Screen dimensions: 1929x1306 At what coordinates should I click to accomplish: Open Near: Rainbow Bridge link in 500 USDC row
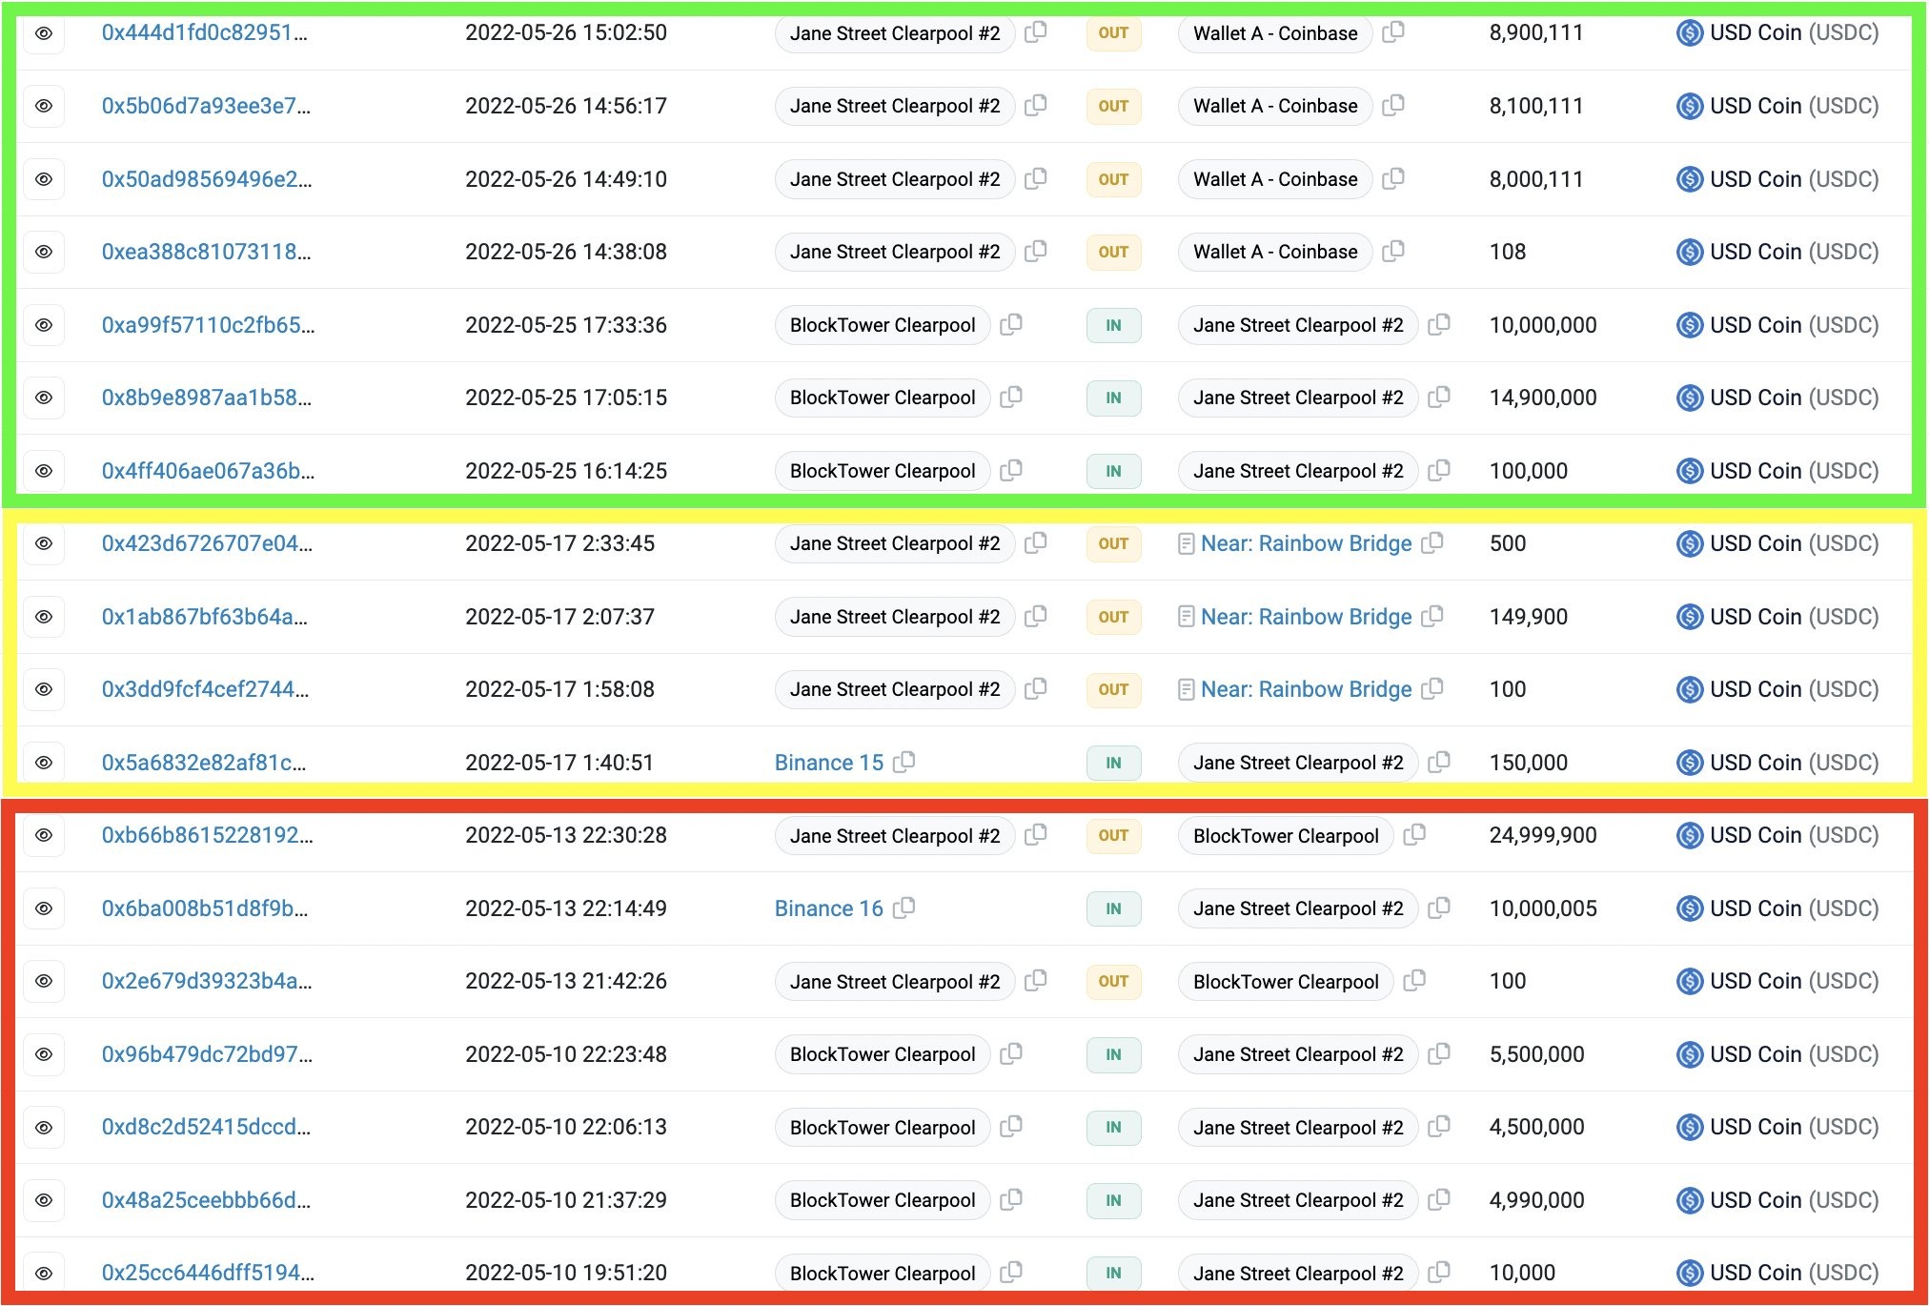pyautogui.click(x=1306, y=543)
